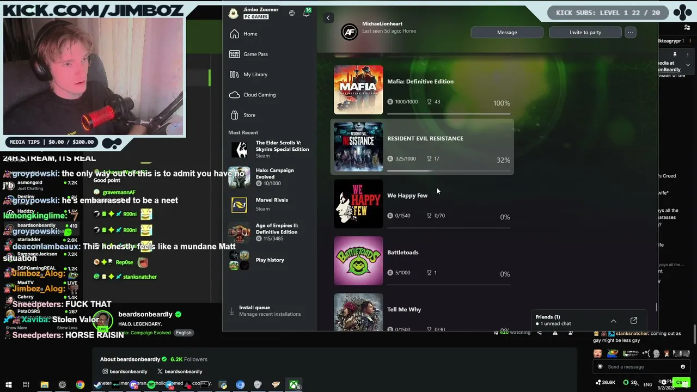The height and width of the screenshot is (392, 697).
Task: Open Skyrim Special Edition from Most Recent
Action: 269,149
